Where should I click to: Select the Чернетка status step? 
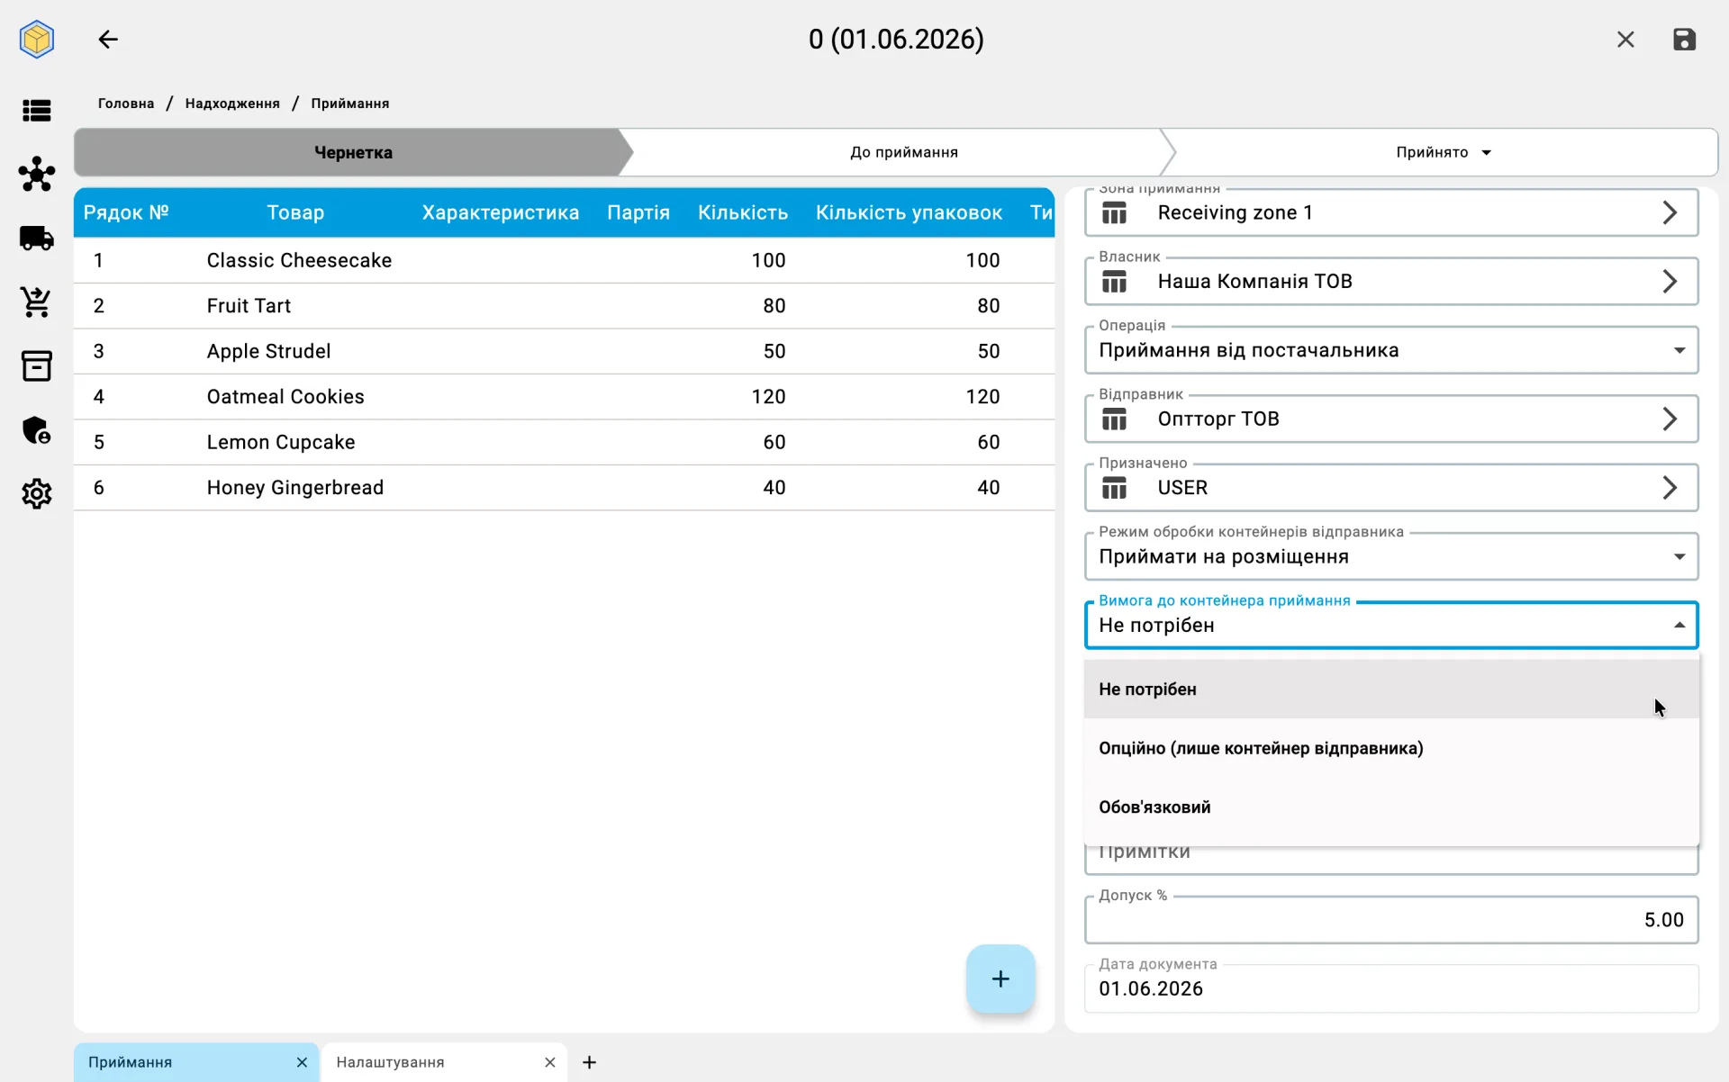[x=353, y=152]
